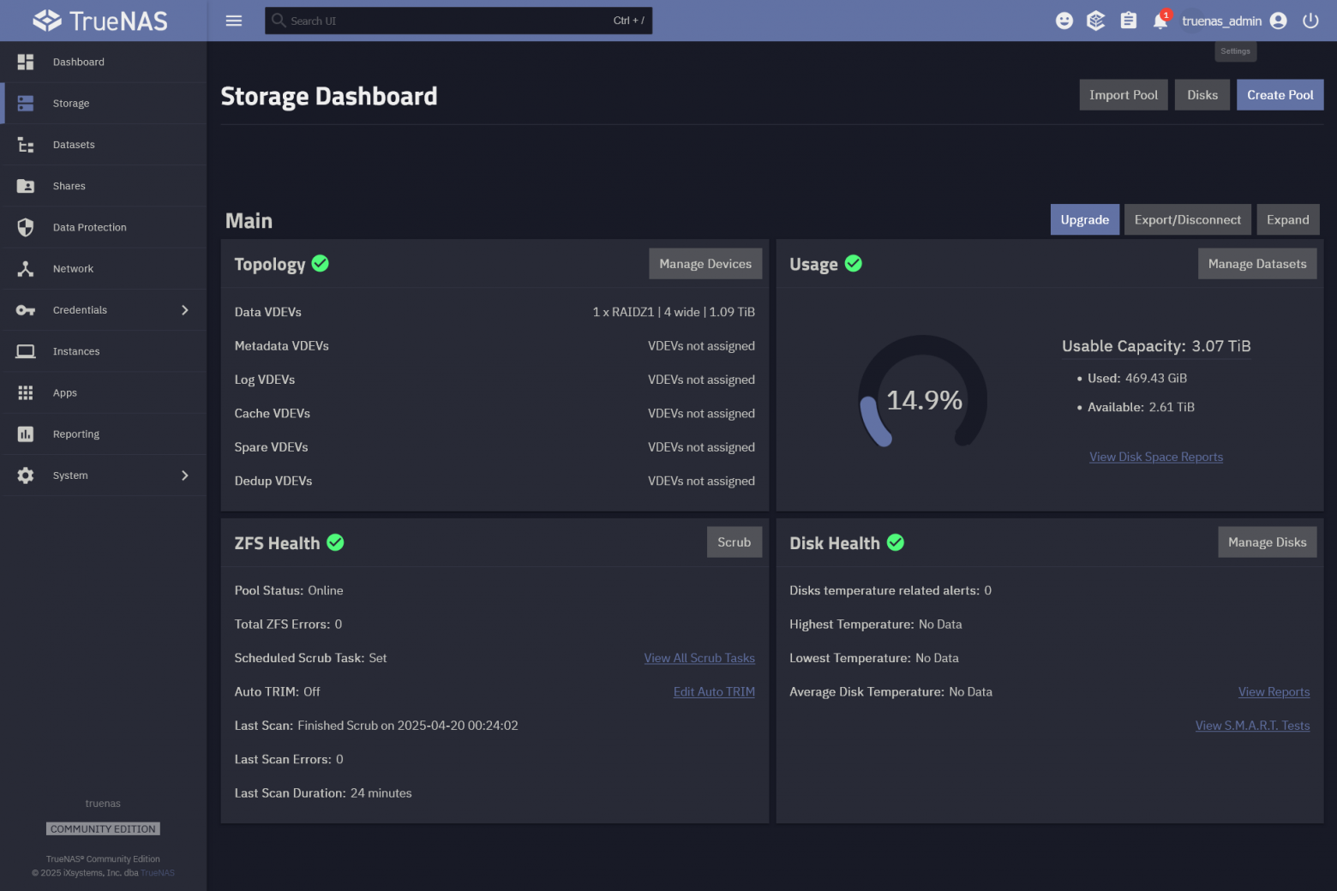The image size is (1337, 891).
Task: Click the TrueCommand status icon
Action: tap(1096, 20)
